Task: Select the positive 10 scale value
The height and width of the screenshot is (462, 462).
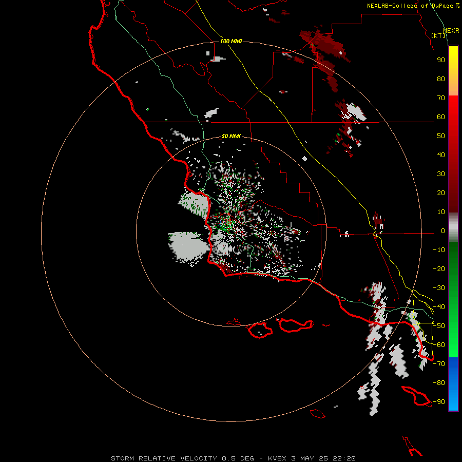Action: 441,212
